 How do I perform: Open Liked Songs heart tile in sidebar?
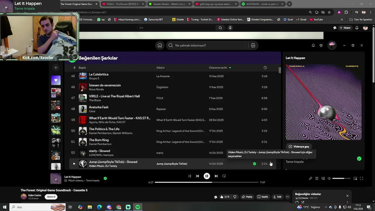click(56, 80)
